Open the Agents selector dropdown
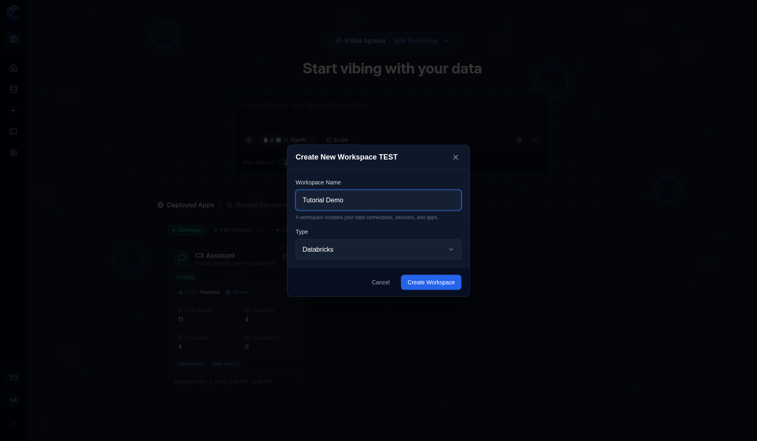The image size is (757, 441). coord(288,140)
